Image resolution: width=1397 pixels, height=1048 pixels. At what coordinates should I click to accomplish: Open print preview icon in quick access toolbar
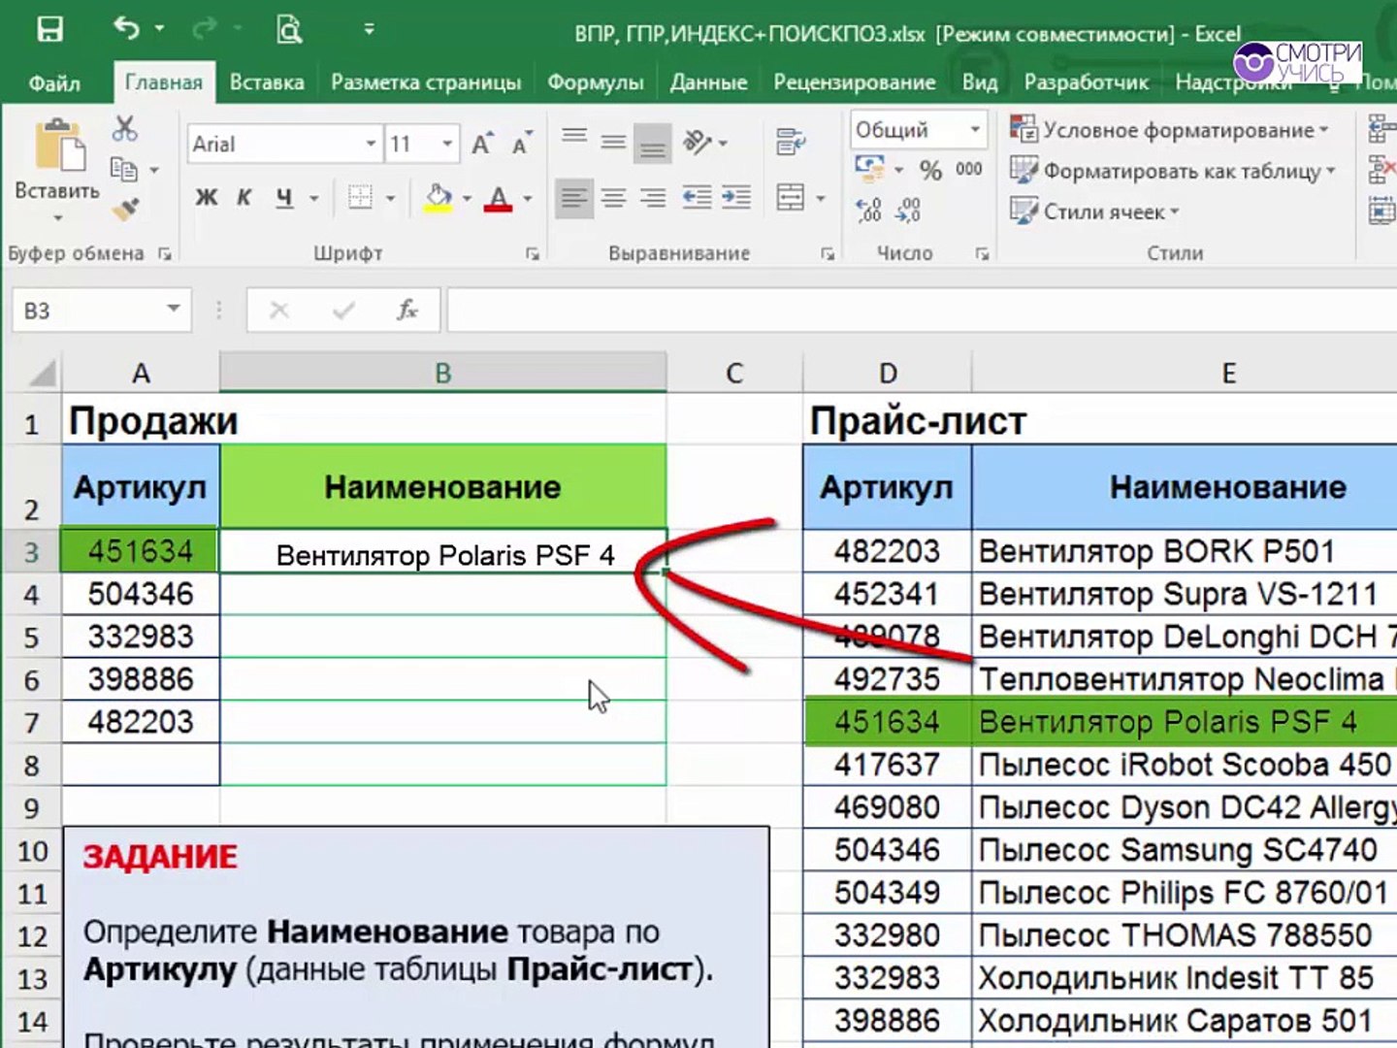[x=289, y=29]
